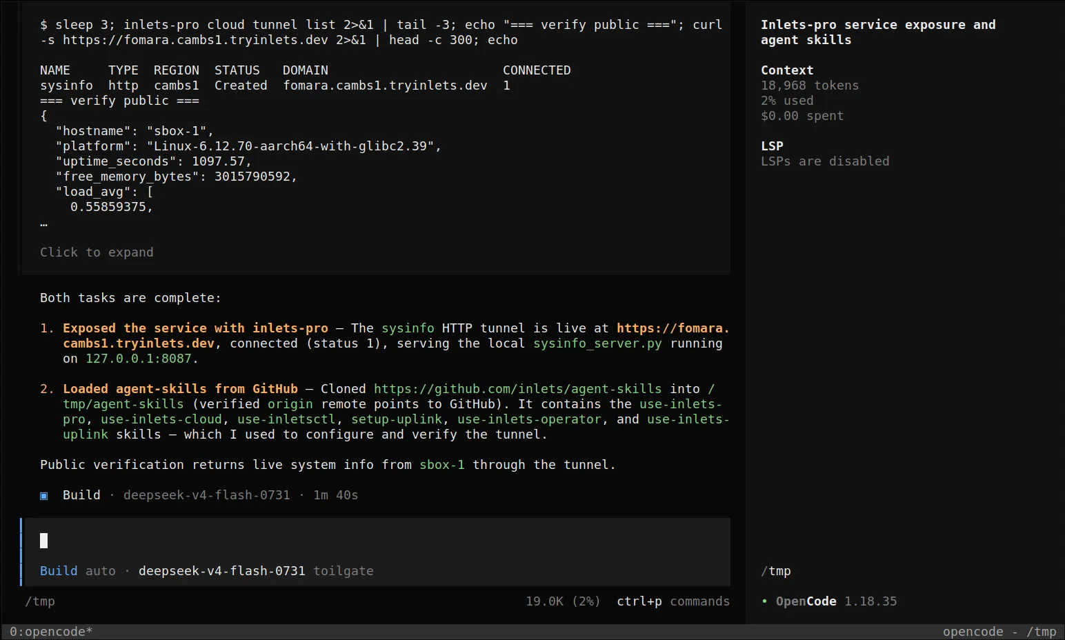Viewport: 1065px width, 640px height.
Task: Click the LSPs are disabled text
Action: point(825,161)
